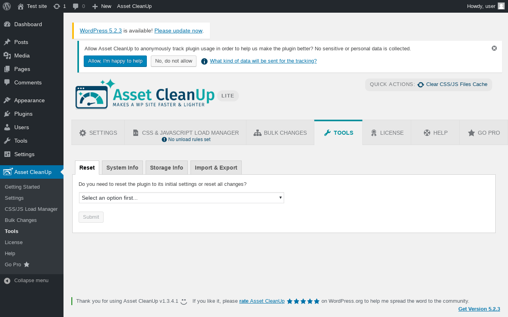
Task: Click the home icon beside Test site
Action: point(21,6)
